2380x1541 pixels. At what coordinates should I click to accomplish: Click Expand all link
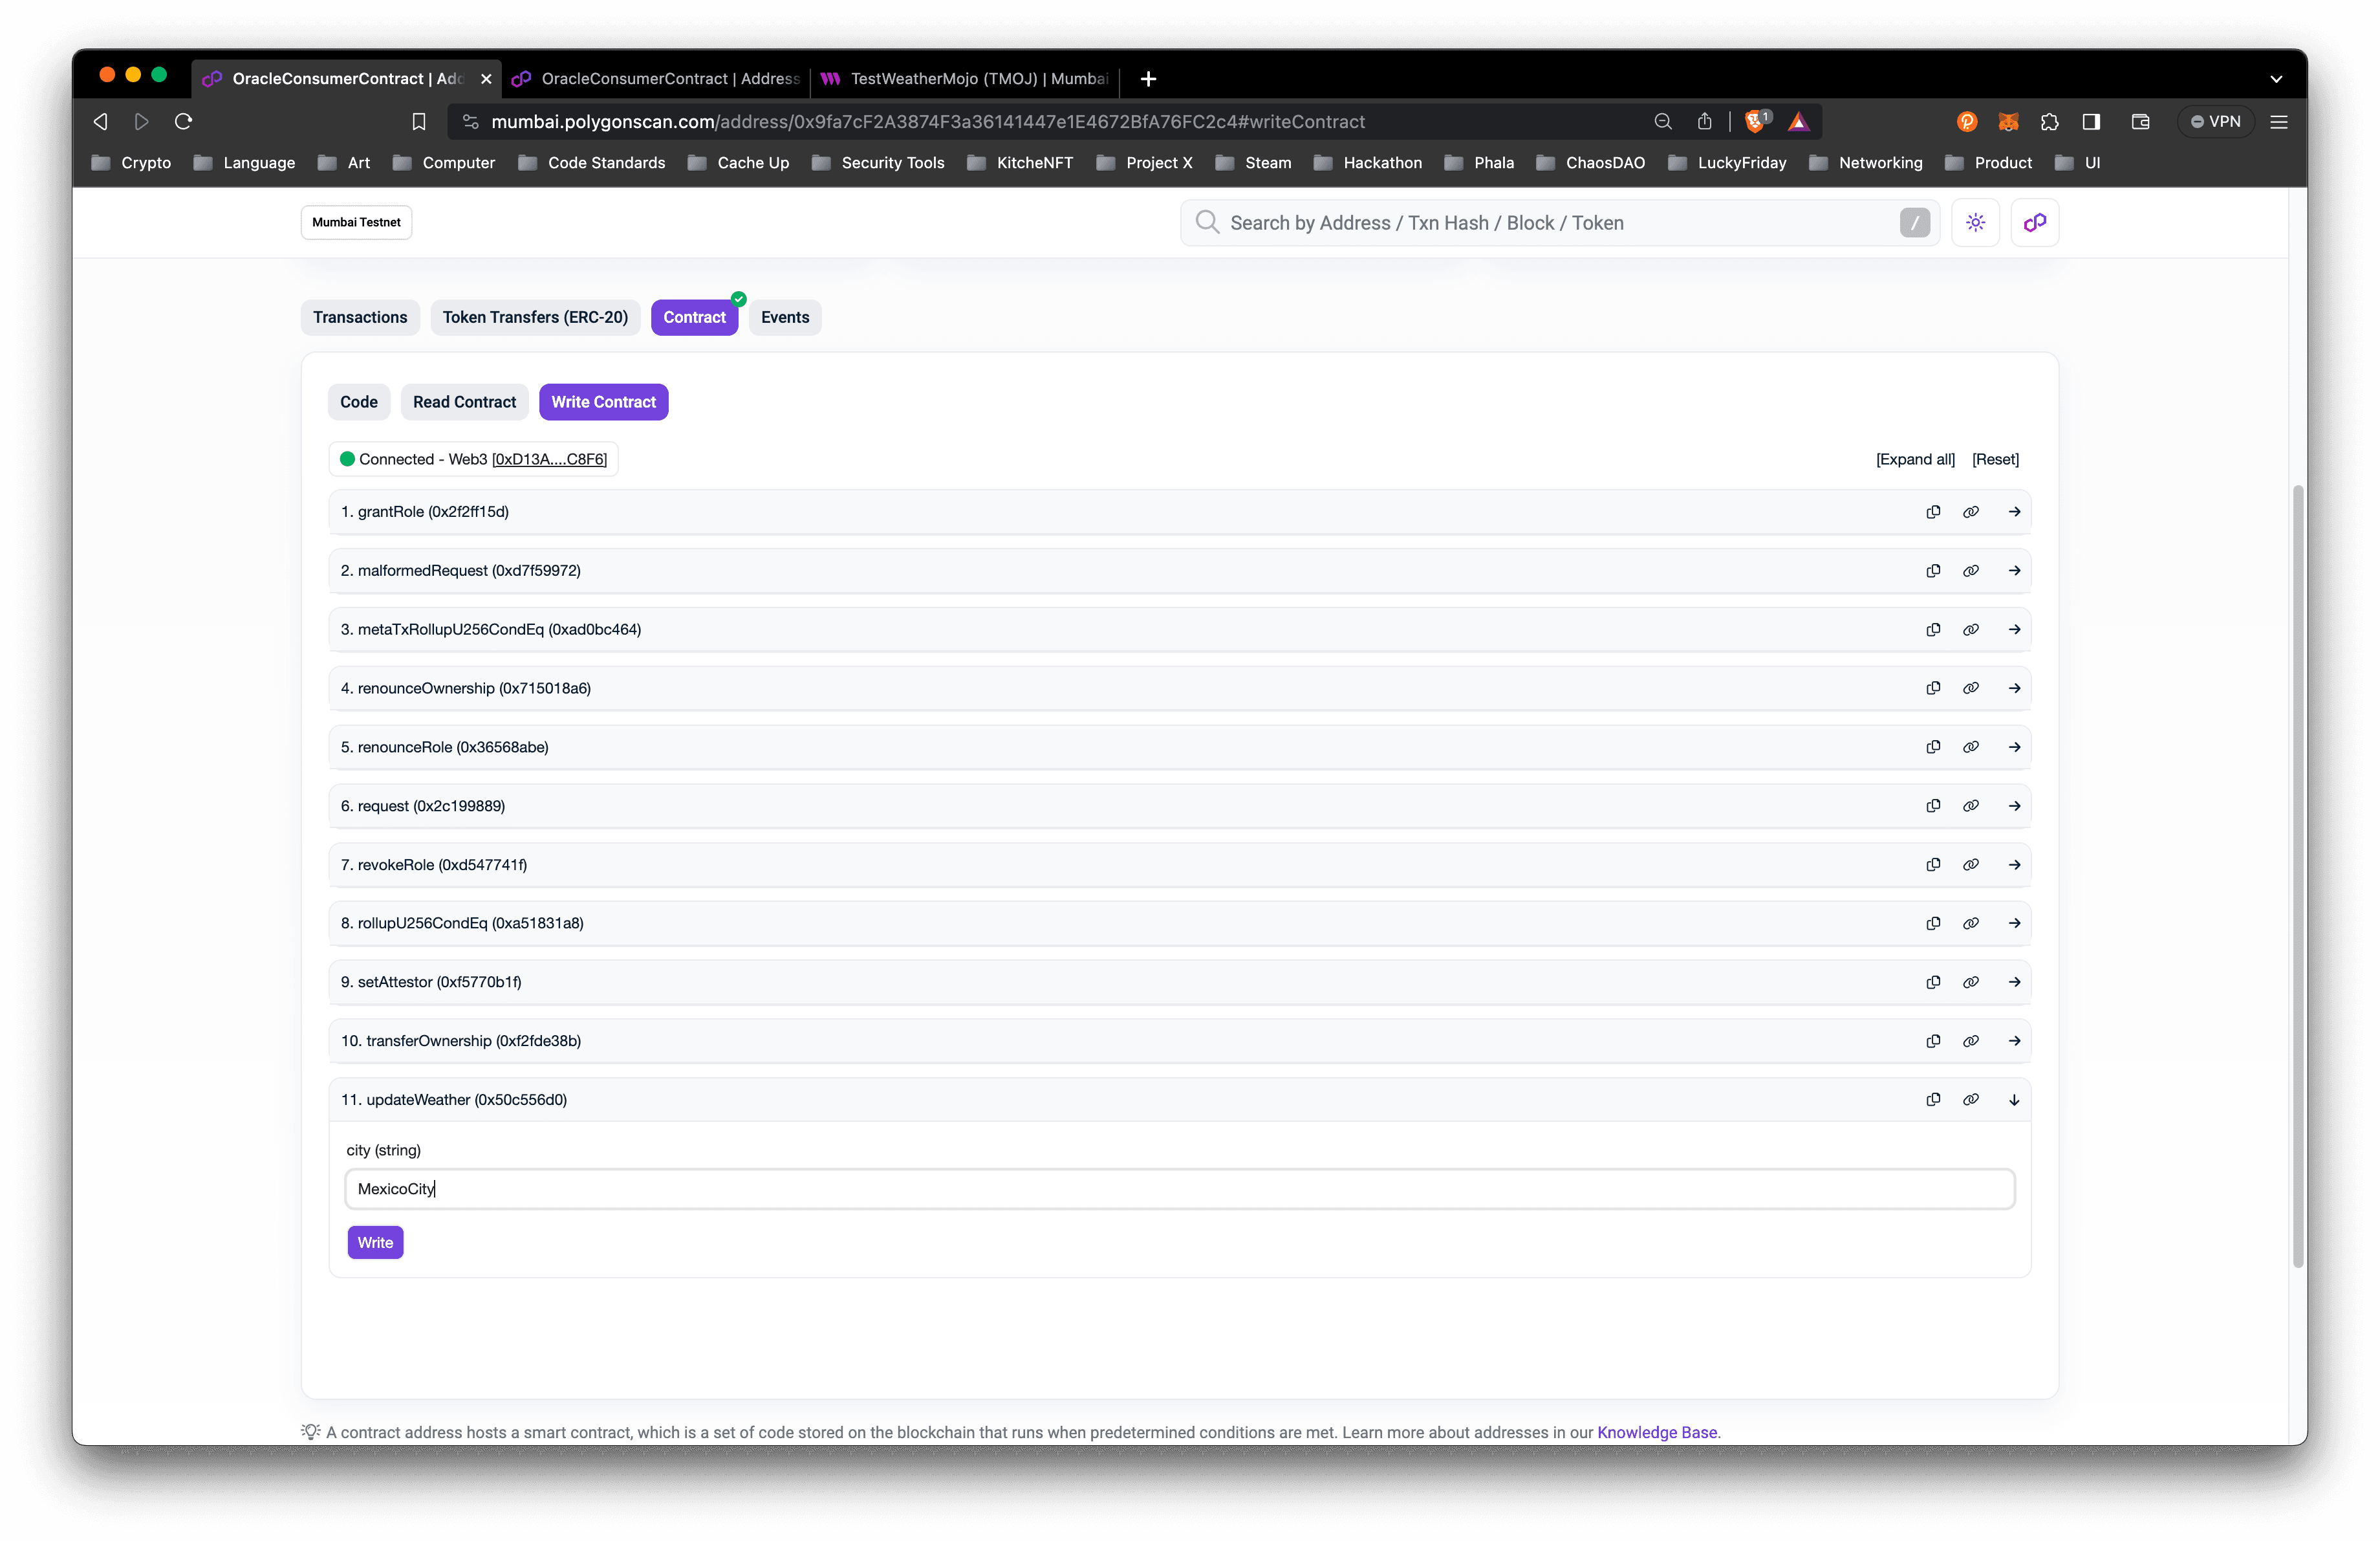point(1914,459)
